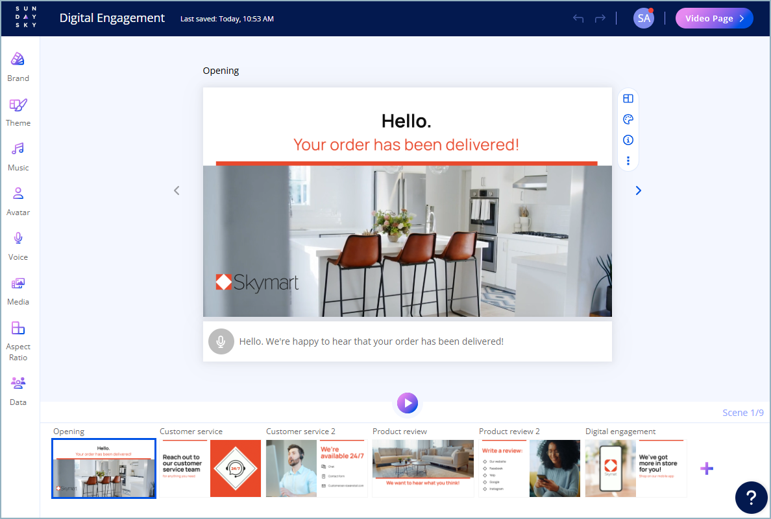Click the 'Hello.' heading in the scene
This screenshot has height=519, width=771.
407,121
